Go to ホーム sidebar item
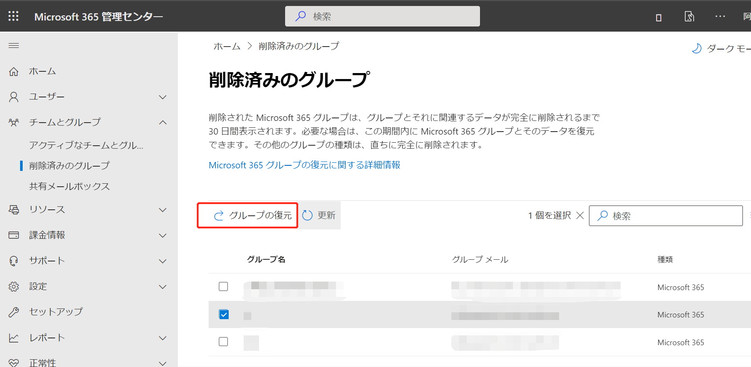This screenshot has height=367, width=751. (x=42, y=71)
